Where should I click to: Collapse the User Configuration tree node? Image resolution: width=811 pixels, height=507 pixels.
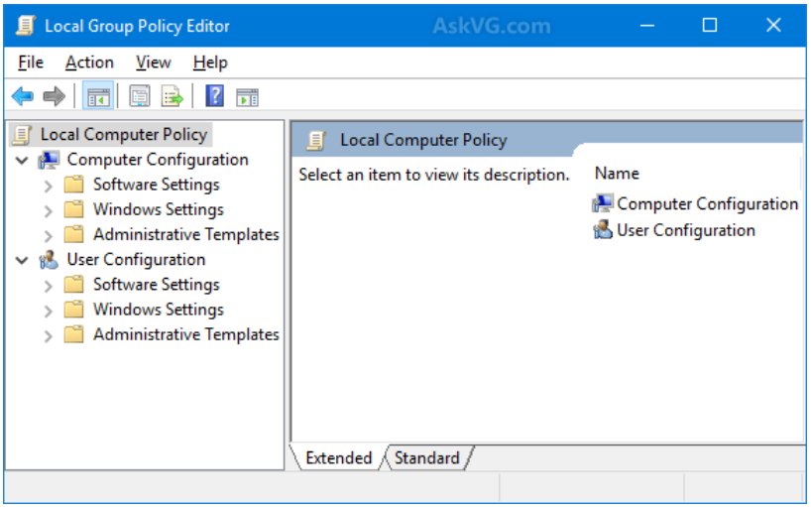click(x=22, y=260)
